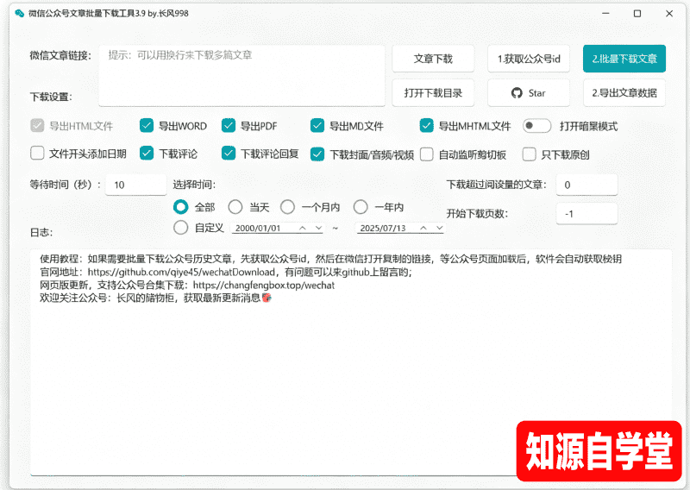Uncheck the 下载评论回复 checkbox
This screenshot has height=490, width=690.
[x=229, y=154]
